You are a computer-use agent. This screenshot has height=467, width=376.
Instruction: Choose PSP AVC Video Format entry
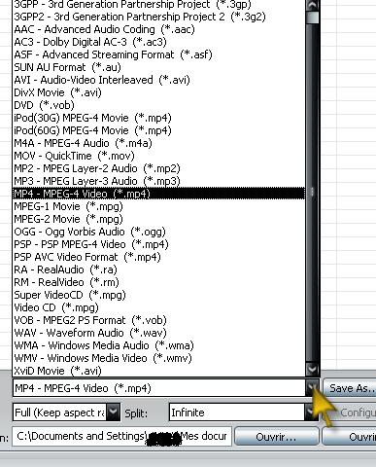pyautogui.click(x=158, y=257)
